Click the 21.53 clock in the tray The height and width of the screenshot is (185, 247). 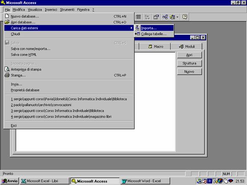coord(240,181)
